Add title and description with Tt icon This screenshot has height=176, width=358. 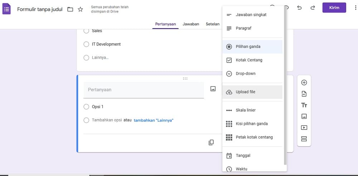click(x=304, y=105)
